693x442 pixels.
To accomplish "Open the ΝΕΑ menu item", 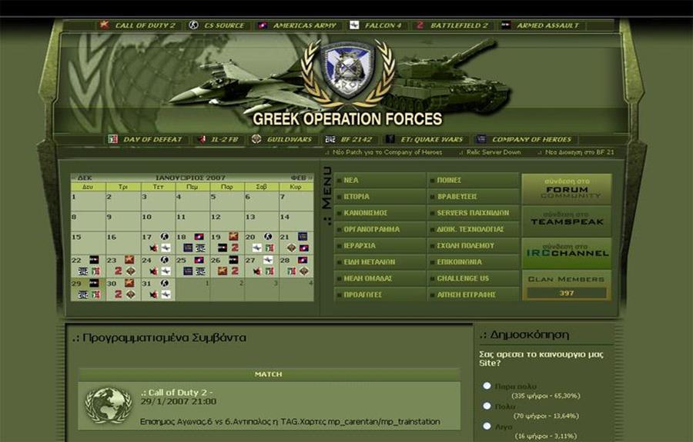I will (380, 180).
